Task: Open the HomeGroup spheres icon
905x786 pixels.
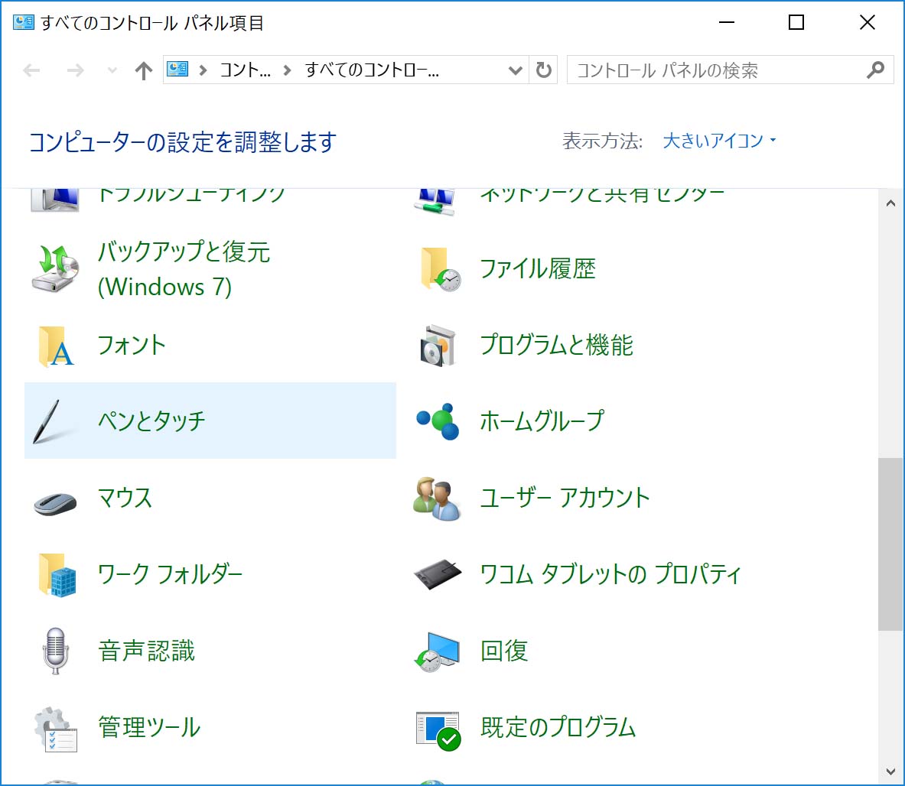Action: pyautogui.click(x=438, y=421)
